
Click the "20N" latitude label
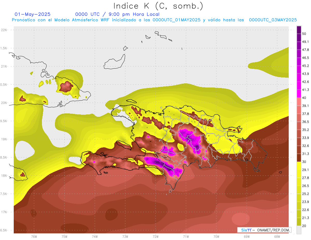point(4,103)
